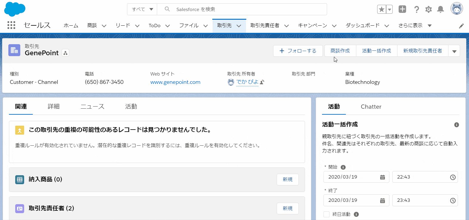This screenshot has height=220, width=469.
Task: Open more record actions dropdown
Action: click(454, 51)
